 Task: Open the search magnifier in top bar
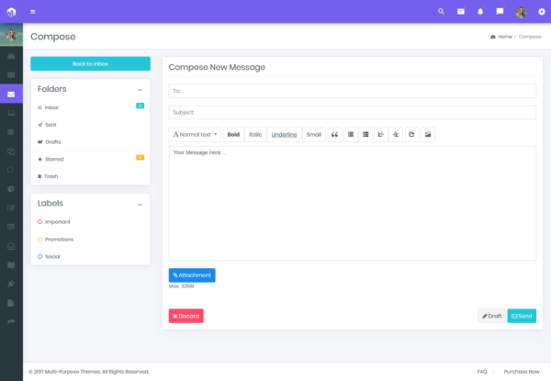click(x=441, y=12)
